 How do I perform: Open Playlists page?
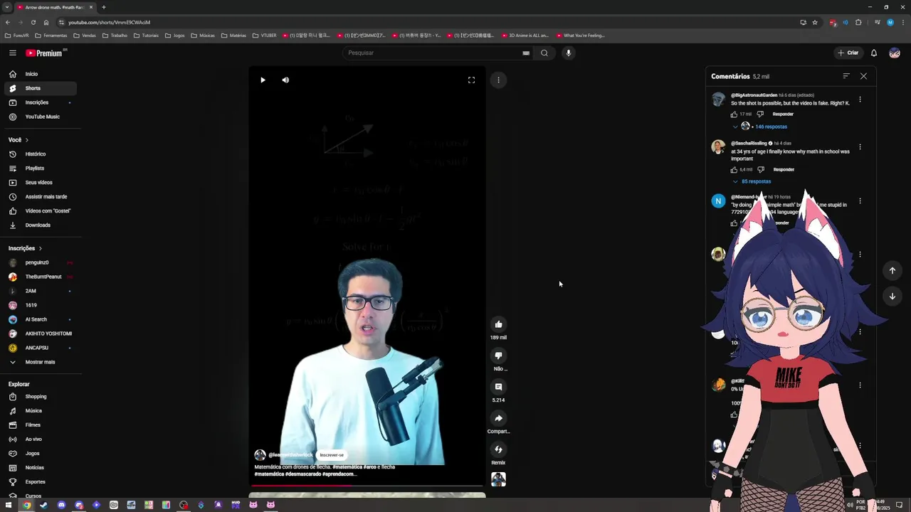coord(41,169)
